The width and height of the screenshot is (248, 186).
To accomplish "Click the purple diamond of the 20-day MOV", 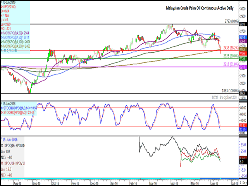I will pyautogui.click(x=2, y=33).
